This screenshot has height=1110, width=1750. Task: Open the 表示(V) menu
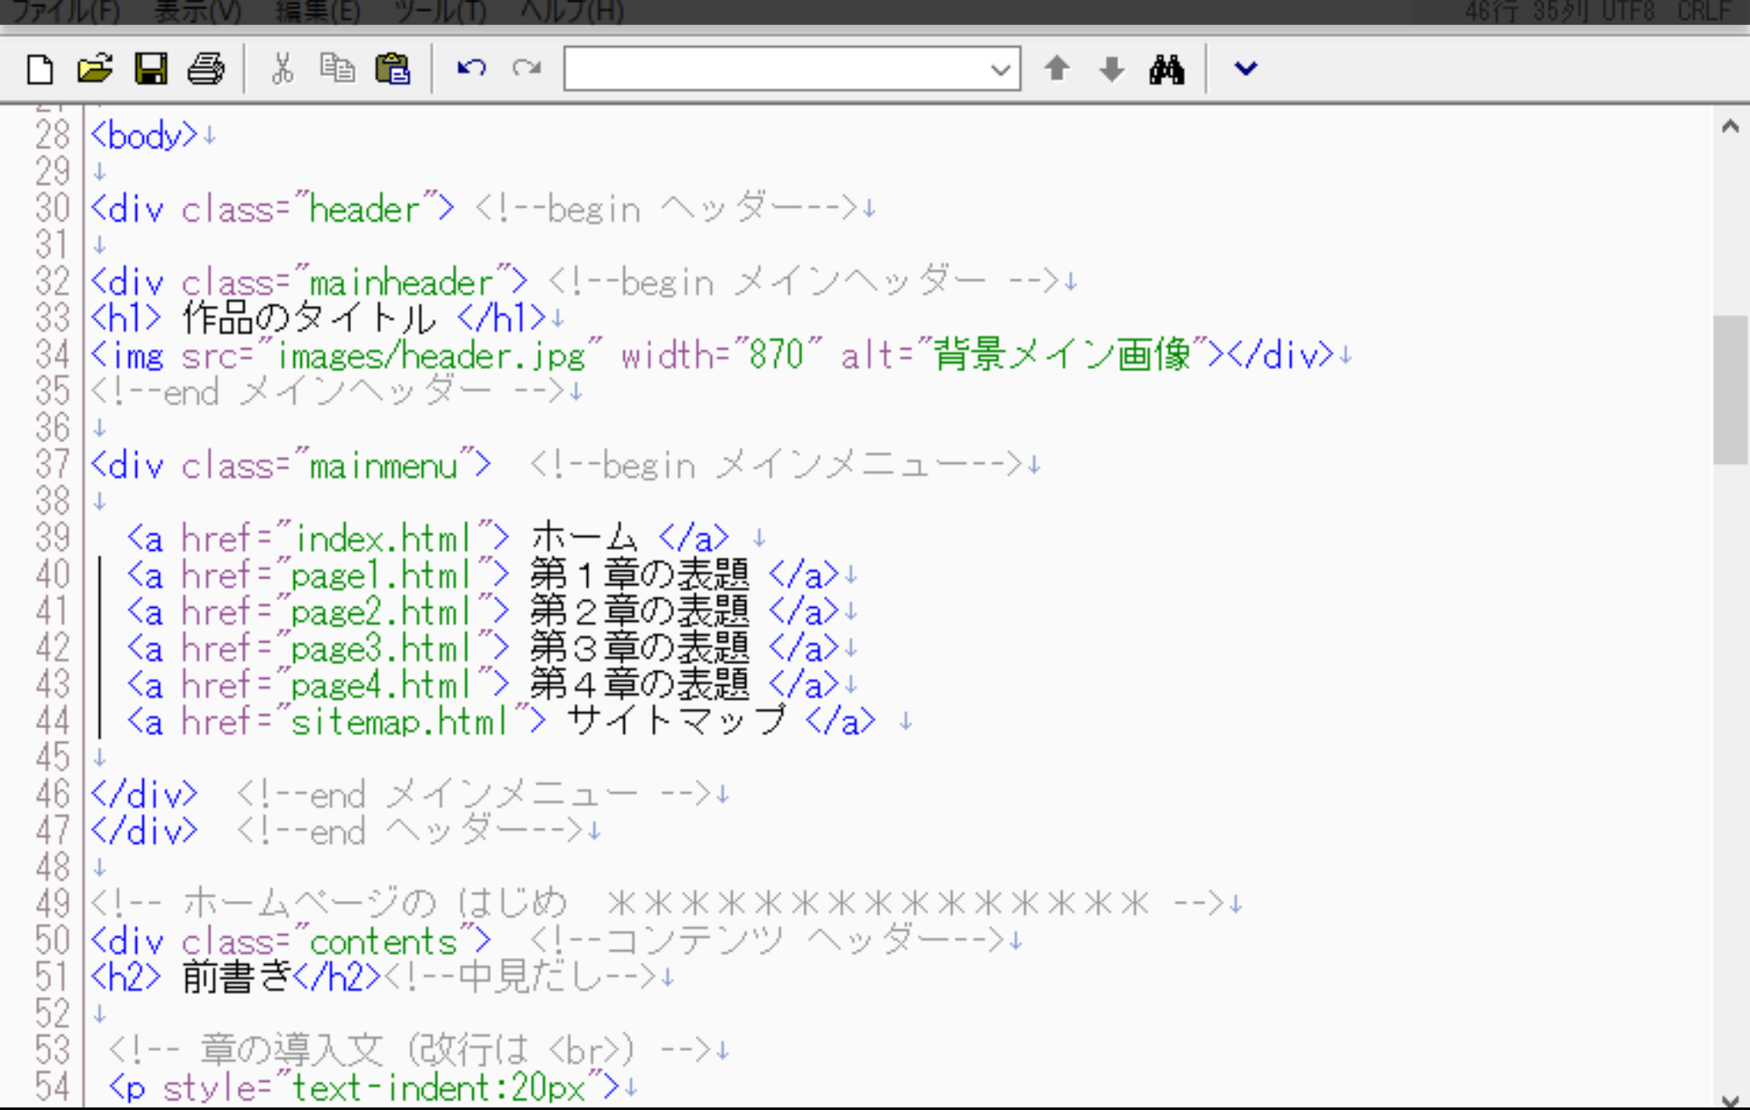coord(198,11)
